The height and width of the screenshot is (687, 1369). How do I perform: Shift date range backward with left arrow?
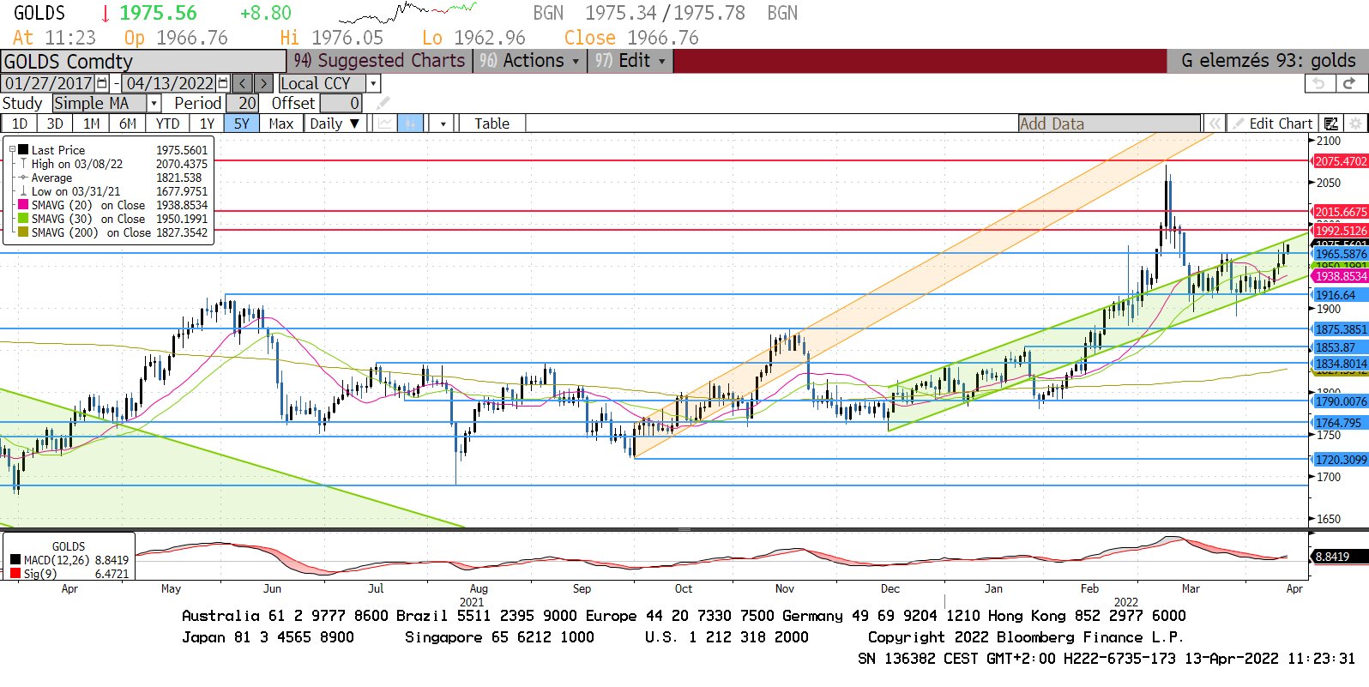pos(243,83)
